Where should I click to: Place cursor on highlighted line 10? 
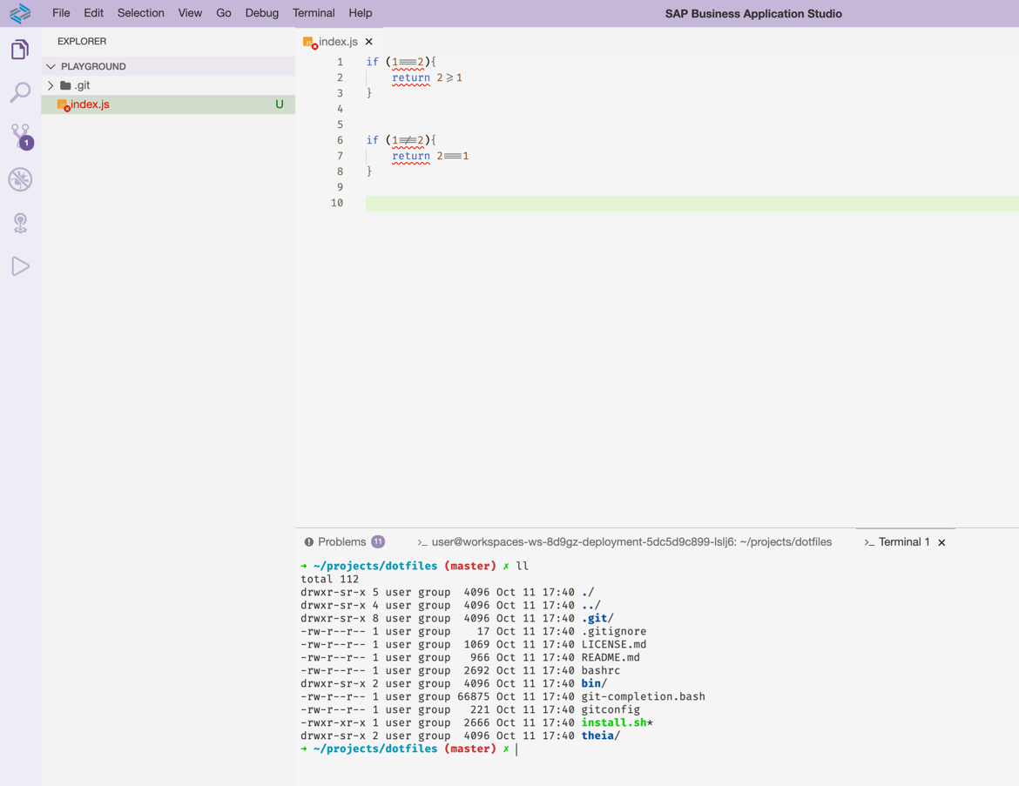coord(692,204)
